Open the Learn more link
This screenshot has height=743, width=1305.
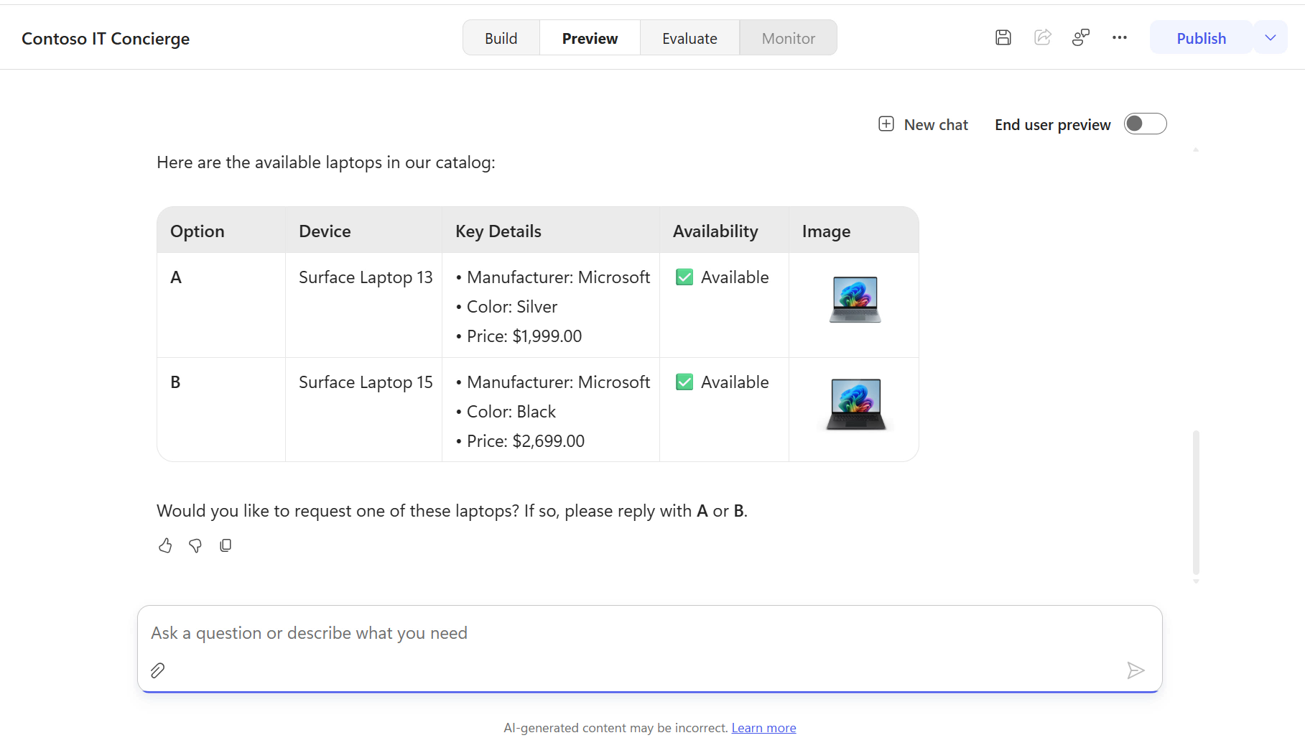(763, 728)
